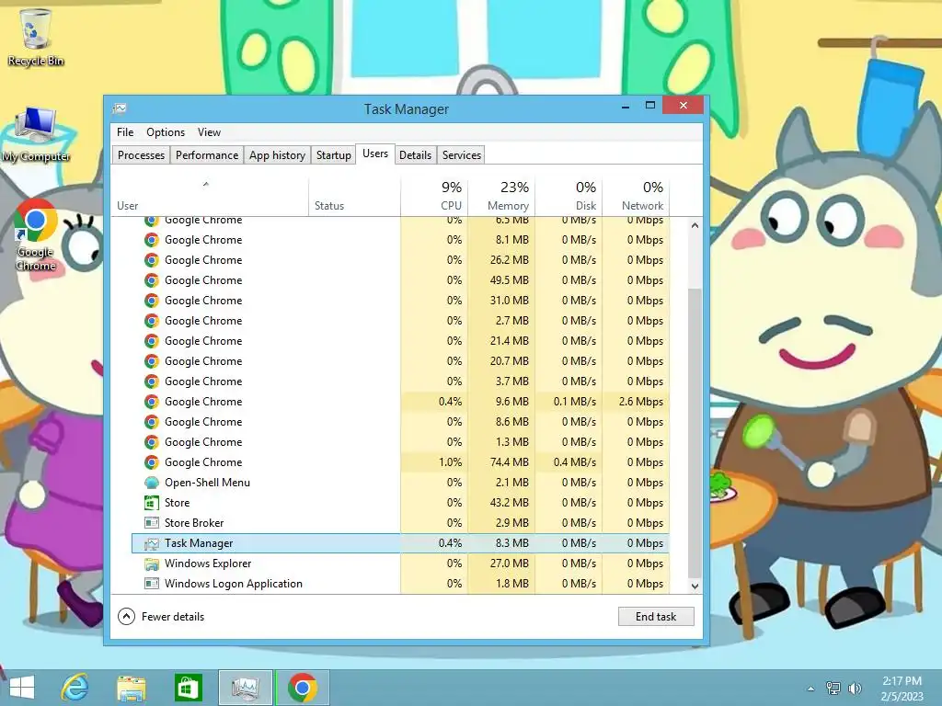Open the Recycle Bin desktop icon
942x706 pixels.
(35, 37)
